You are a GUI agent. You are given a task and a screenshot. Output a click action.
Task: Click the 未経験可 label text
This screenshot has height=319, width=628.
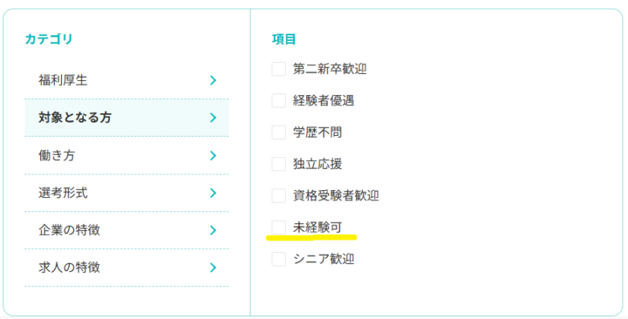317,227
